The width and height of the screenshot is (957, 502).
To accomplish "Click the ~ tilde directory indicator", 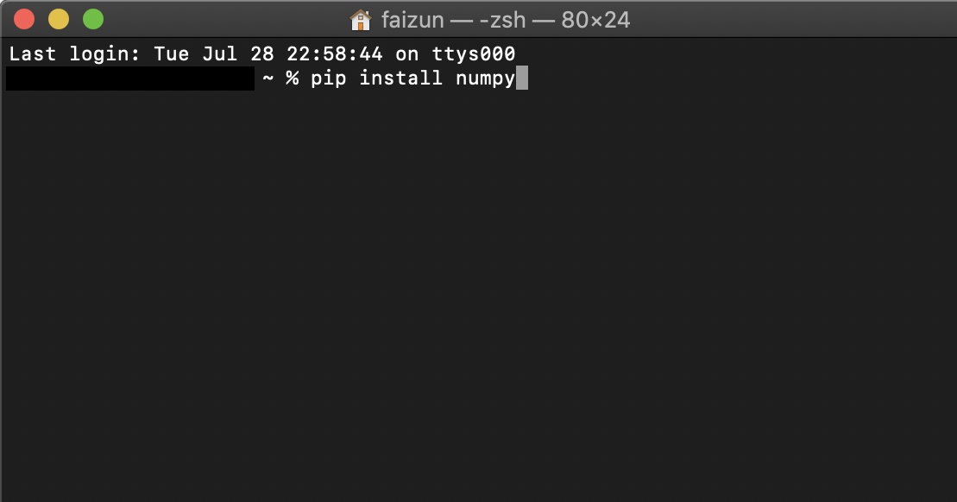I will click(268, 78).
